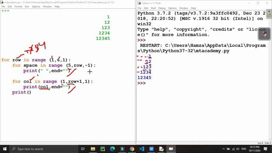Launch Google Chrome from the taskbar
Image resolution: width=272 pixels, height=153 pixels.
point(132,149)
